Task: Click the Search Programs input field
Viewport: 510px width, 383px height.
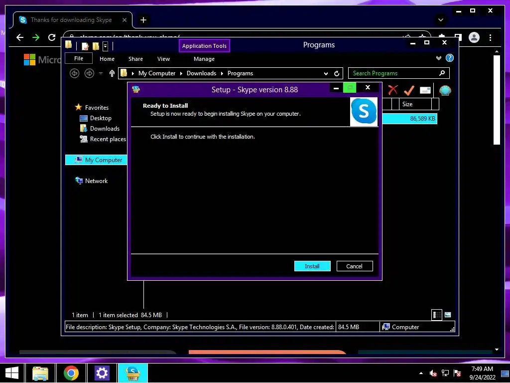Action: point(399,73)
